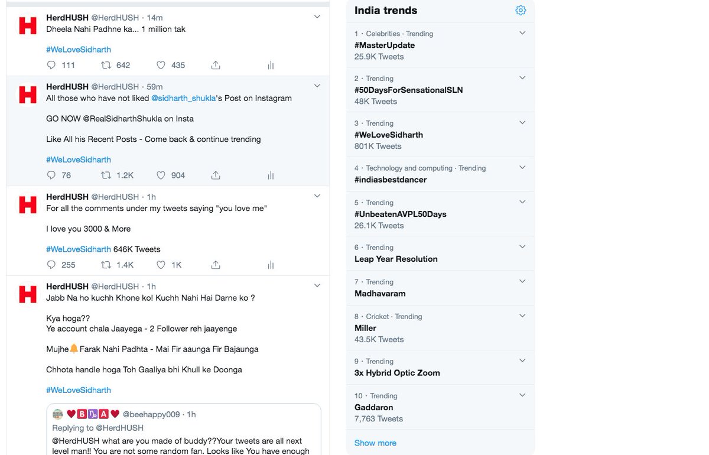Share the 'I love you 3000' tweet

216,265
